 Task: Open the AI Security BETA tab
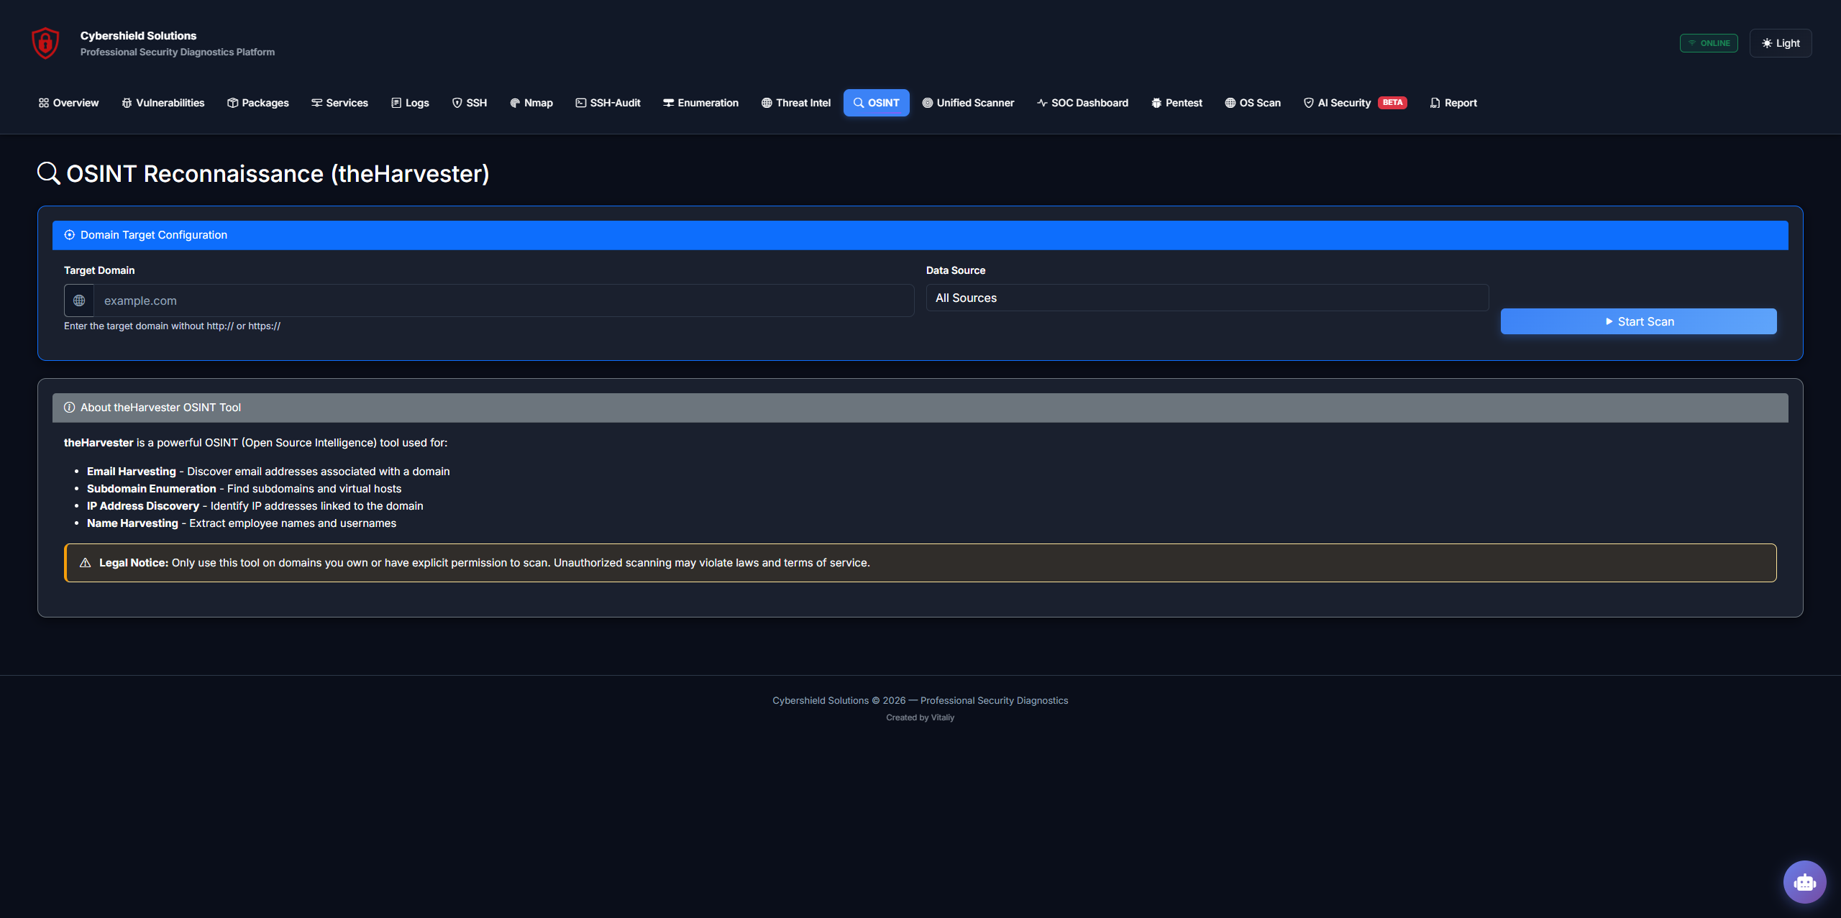(x=1354, y=103)
